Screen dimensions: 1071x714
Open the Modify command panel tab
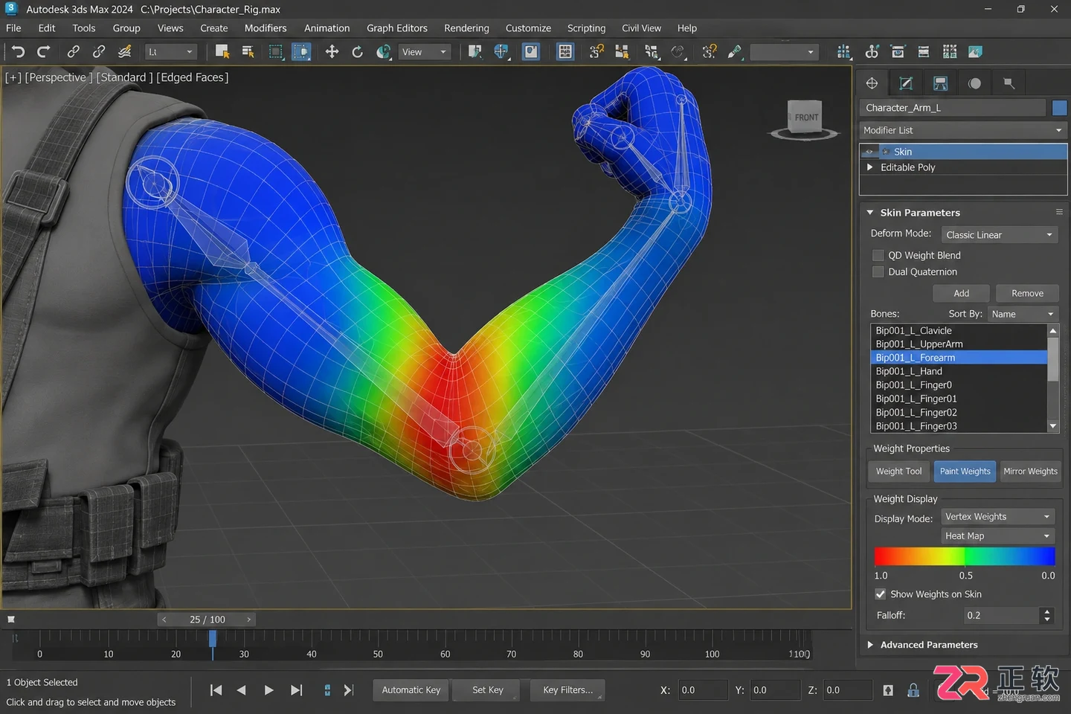pos(906,83)
